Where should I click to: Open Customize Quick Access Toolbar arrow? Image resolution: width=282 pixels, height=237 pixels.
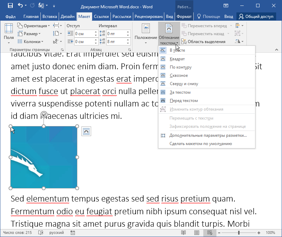click(54, 6)
